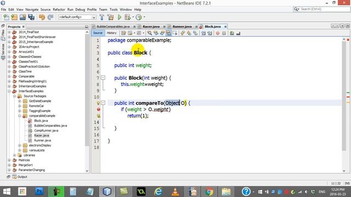
Task: Select the History view button
Action: coord(111,33)
